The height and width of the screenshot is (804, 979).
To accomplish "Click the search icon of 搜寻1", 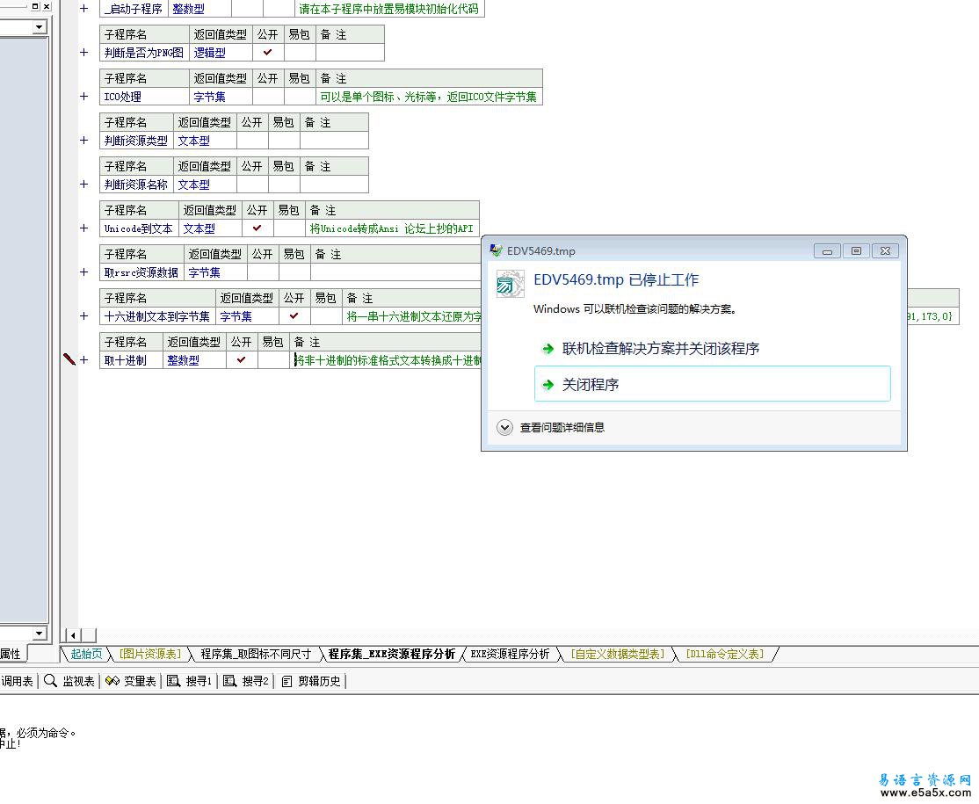I will pyautogui.click(x=174, y=680).
